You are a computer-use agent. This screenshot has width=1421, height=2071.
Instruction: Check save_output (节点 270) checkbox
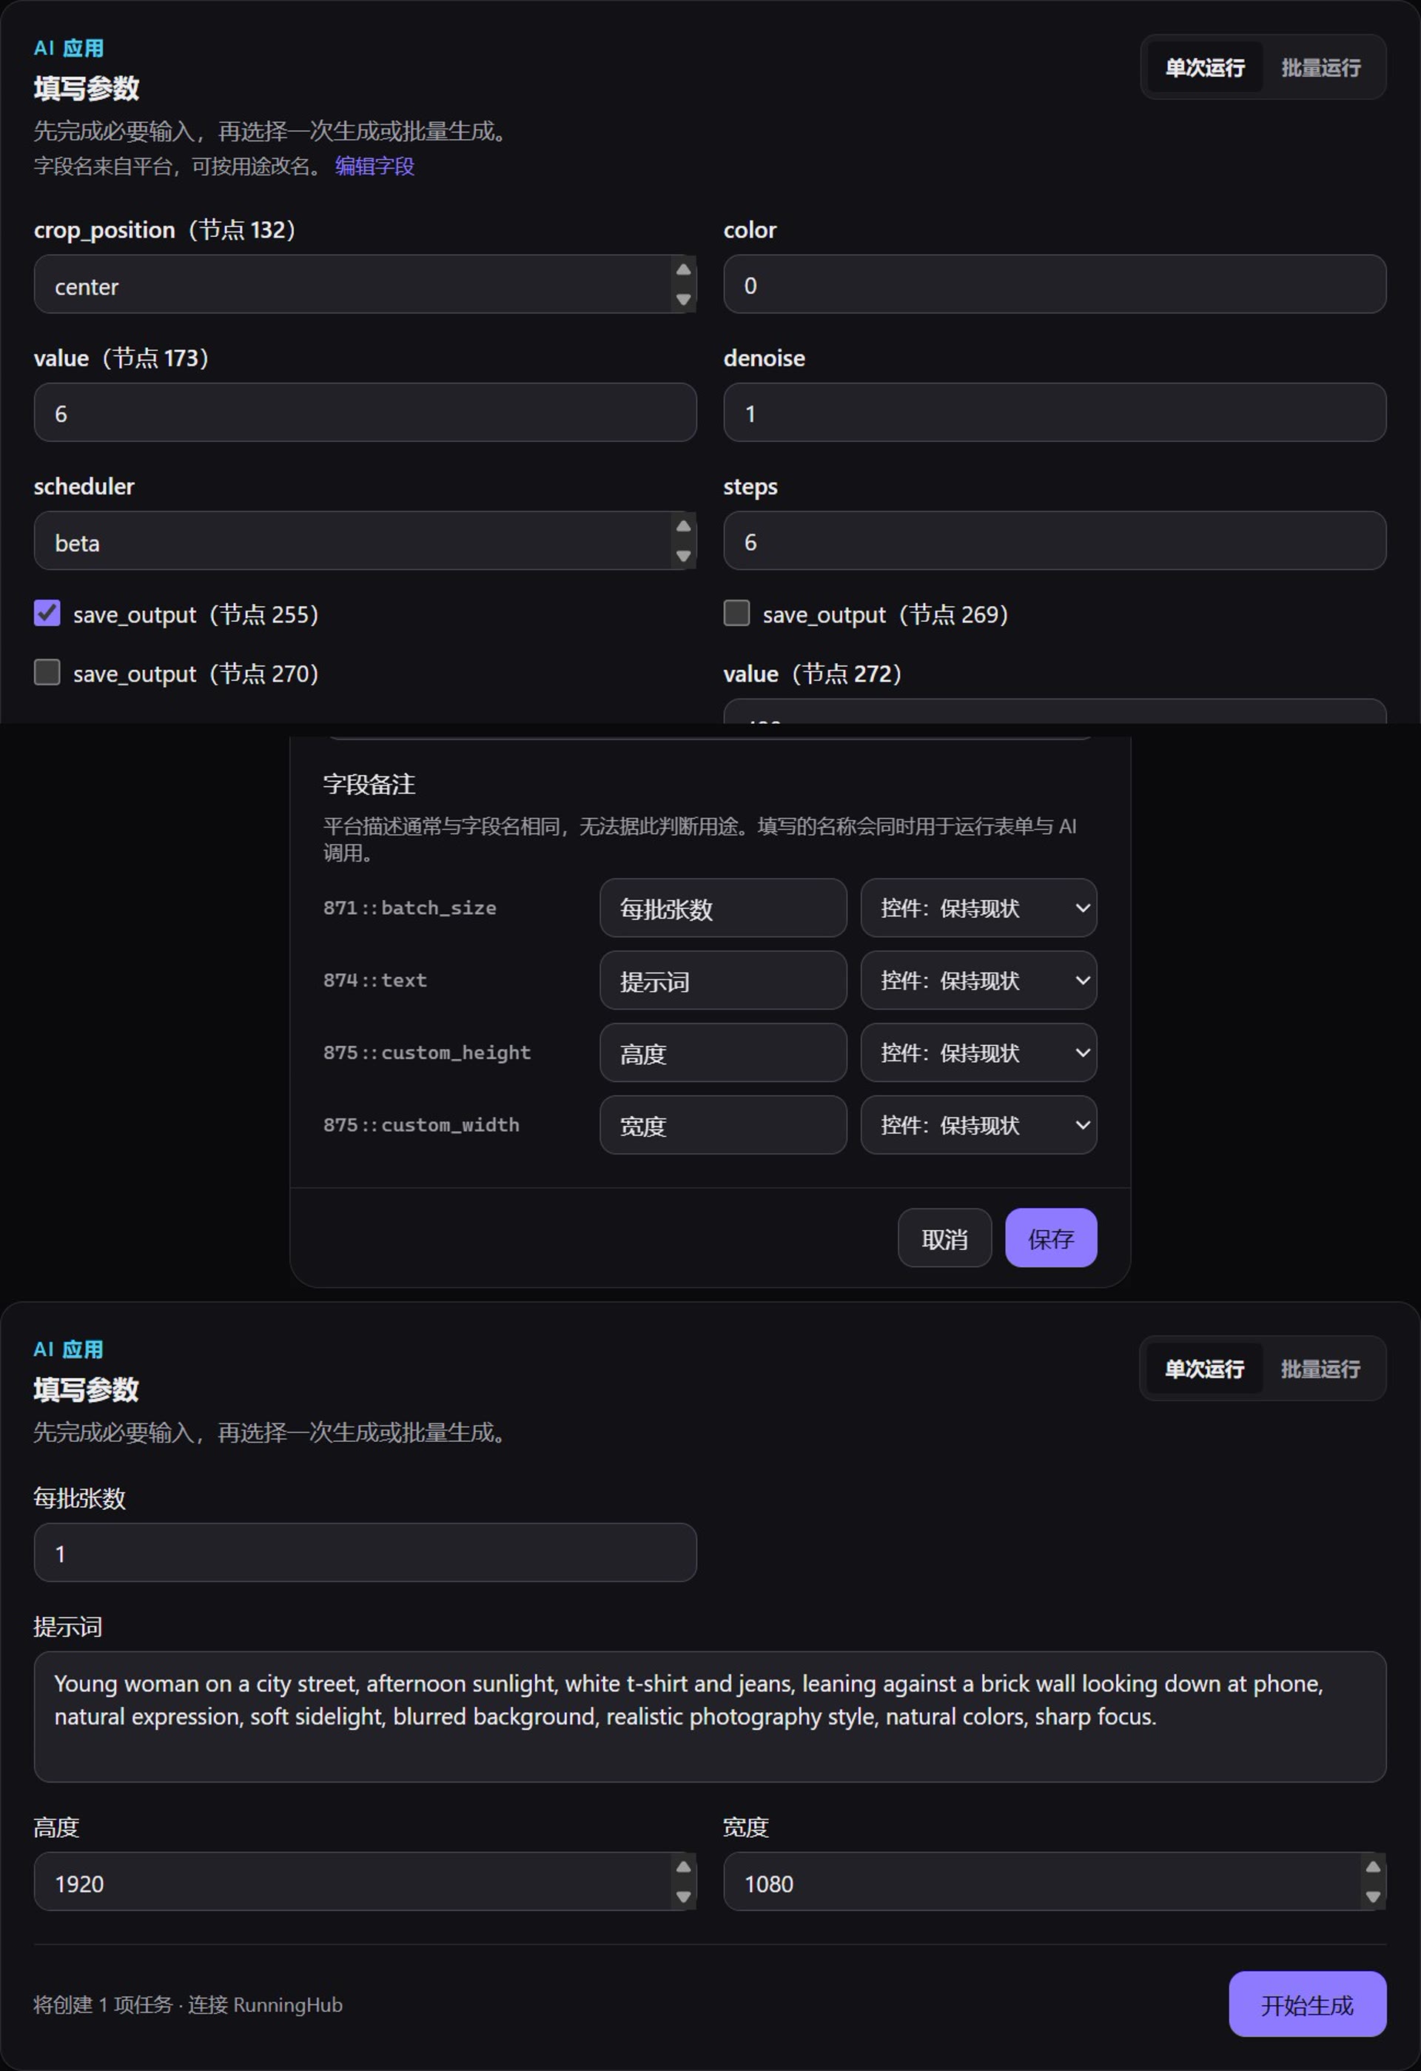47,672
